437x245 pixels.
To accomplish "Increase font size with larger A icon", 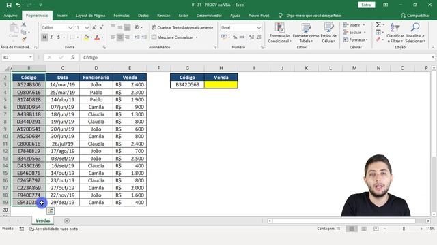I will coord(94,27).
